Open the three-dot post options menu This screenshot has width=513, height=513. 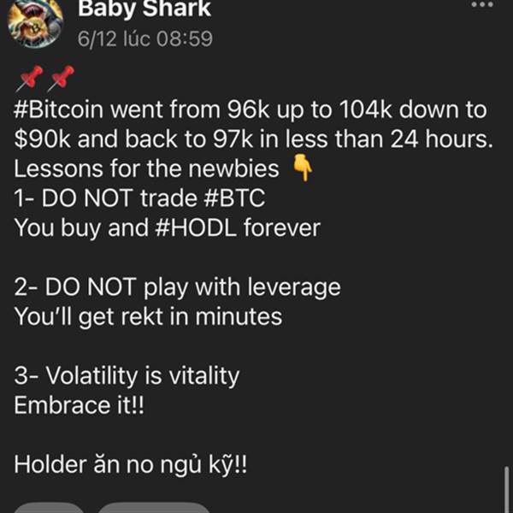click(482, 4)
